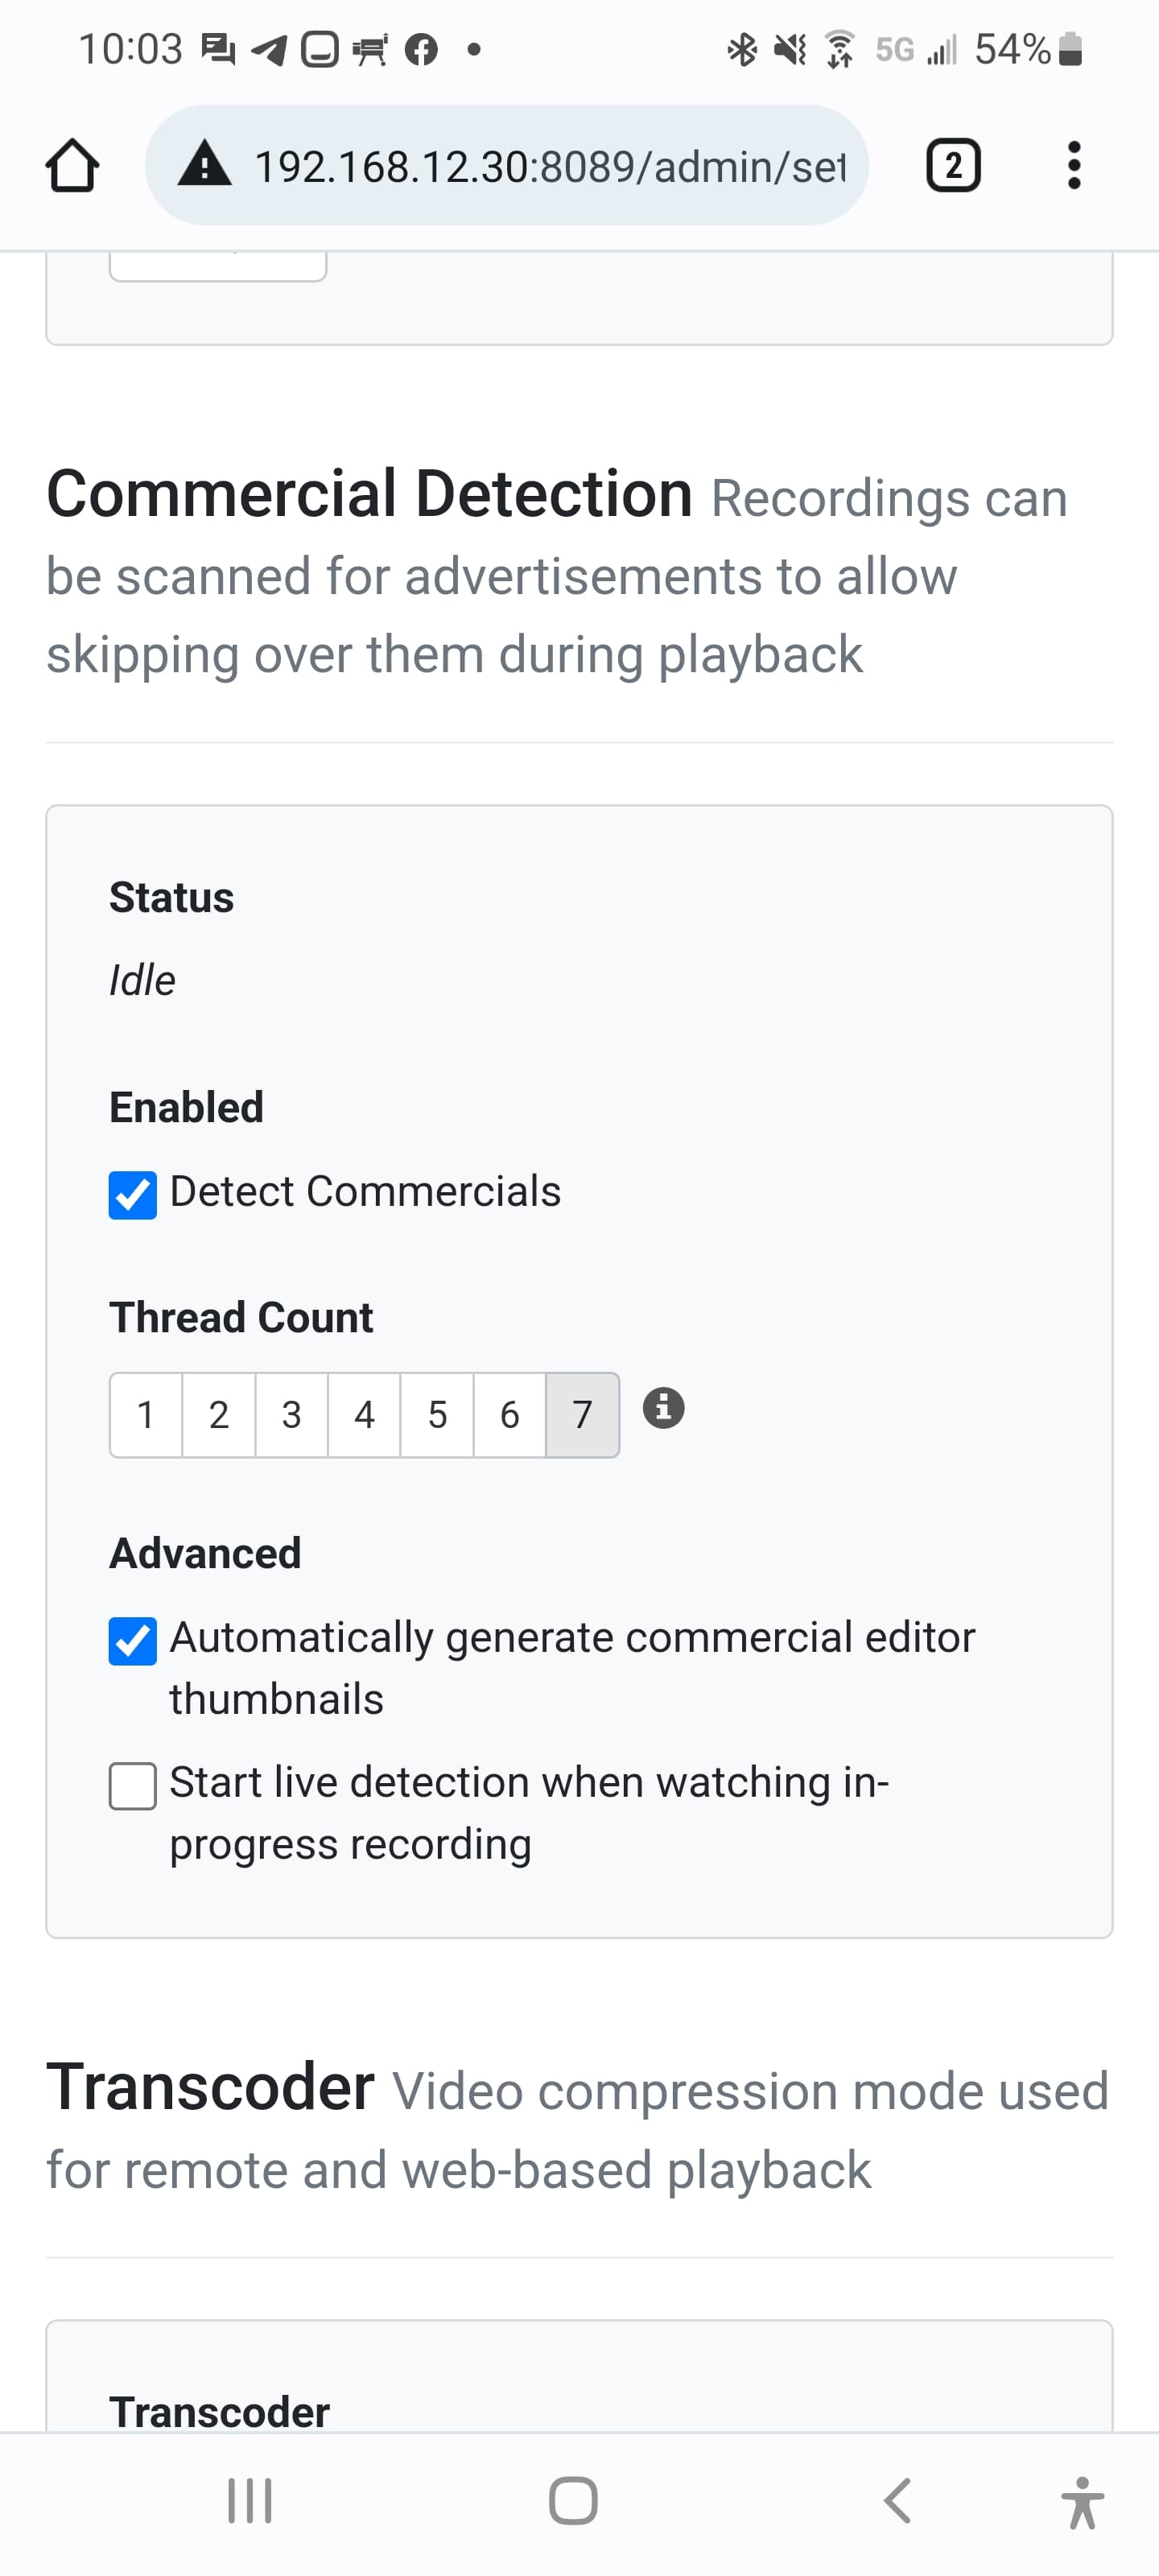This screenshot has width=1159, height=2576.
Task: Tap the accessibility shortcut icon
Action: [x=1081, y=2502]
